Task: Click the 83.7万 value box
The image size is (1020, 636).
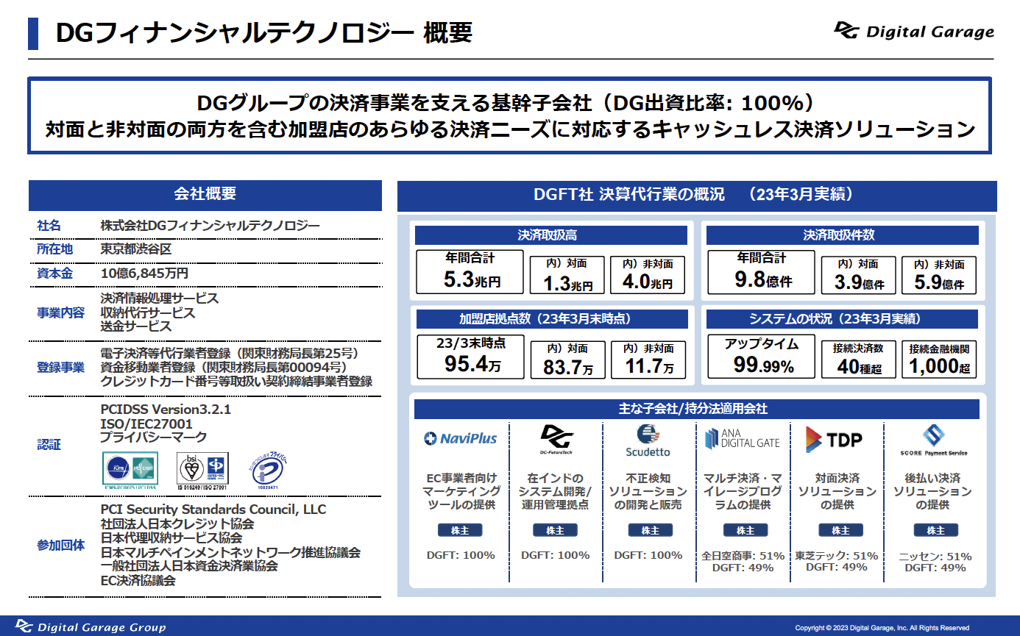Action: pyautogui.click(x=567, y=360)
